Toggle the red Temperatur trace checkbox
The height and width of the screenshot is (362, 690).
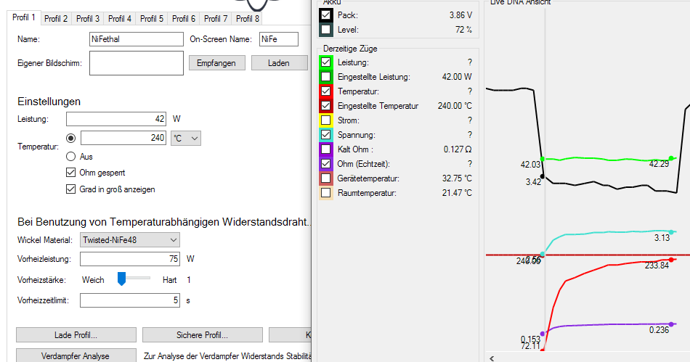pyautogui.click(x=325, y=91)
